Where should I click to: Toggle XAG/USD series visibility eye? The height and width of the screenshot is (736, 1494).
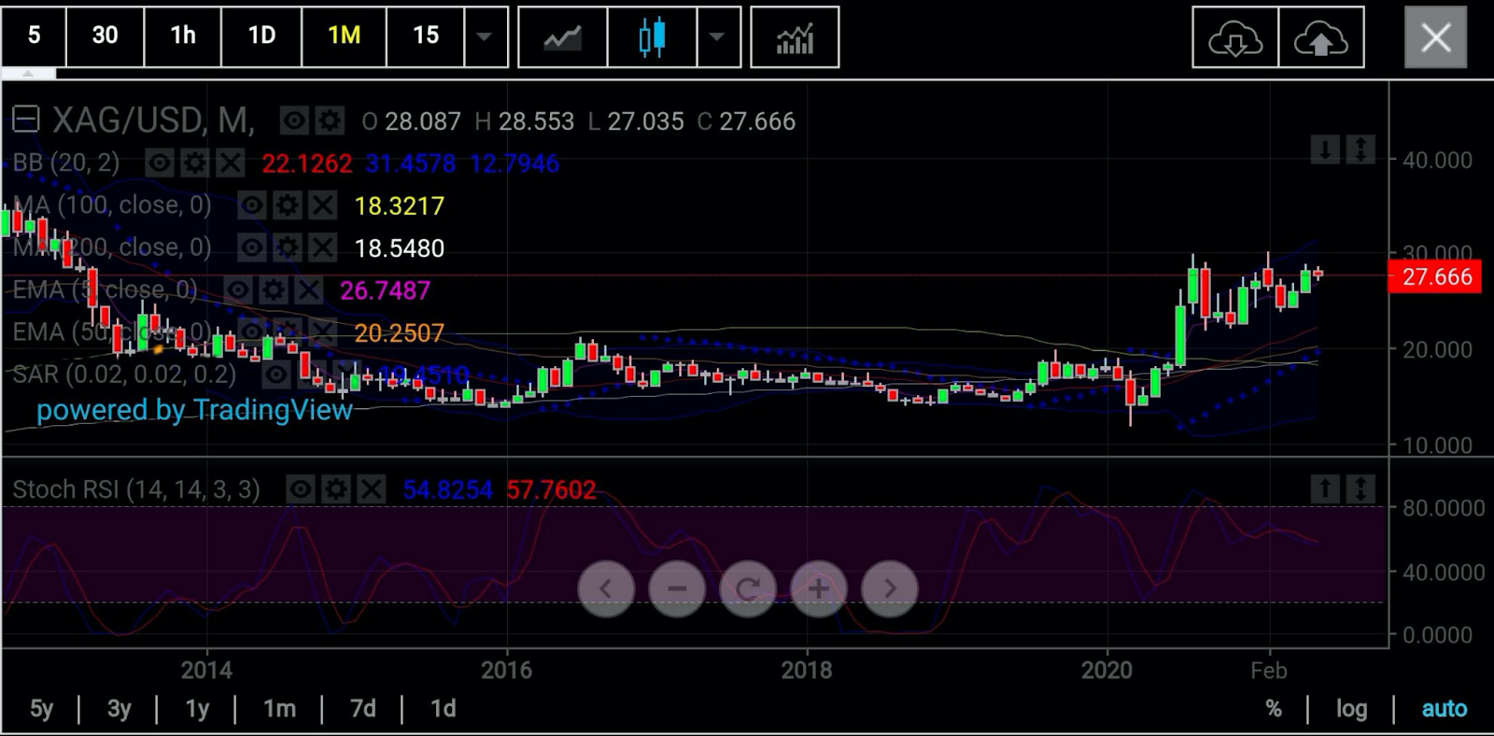(294, 120)
